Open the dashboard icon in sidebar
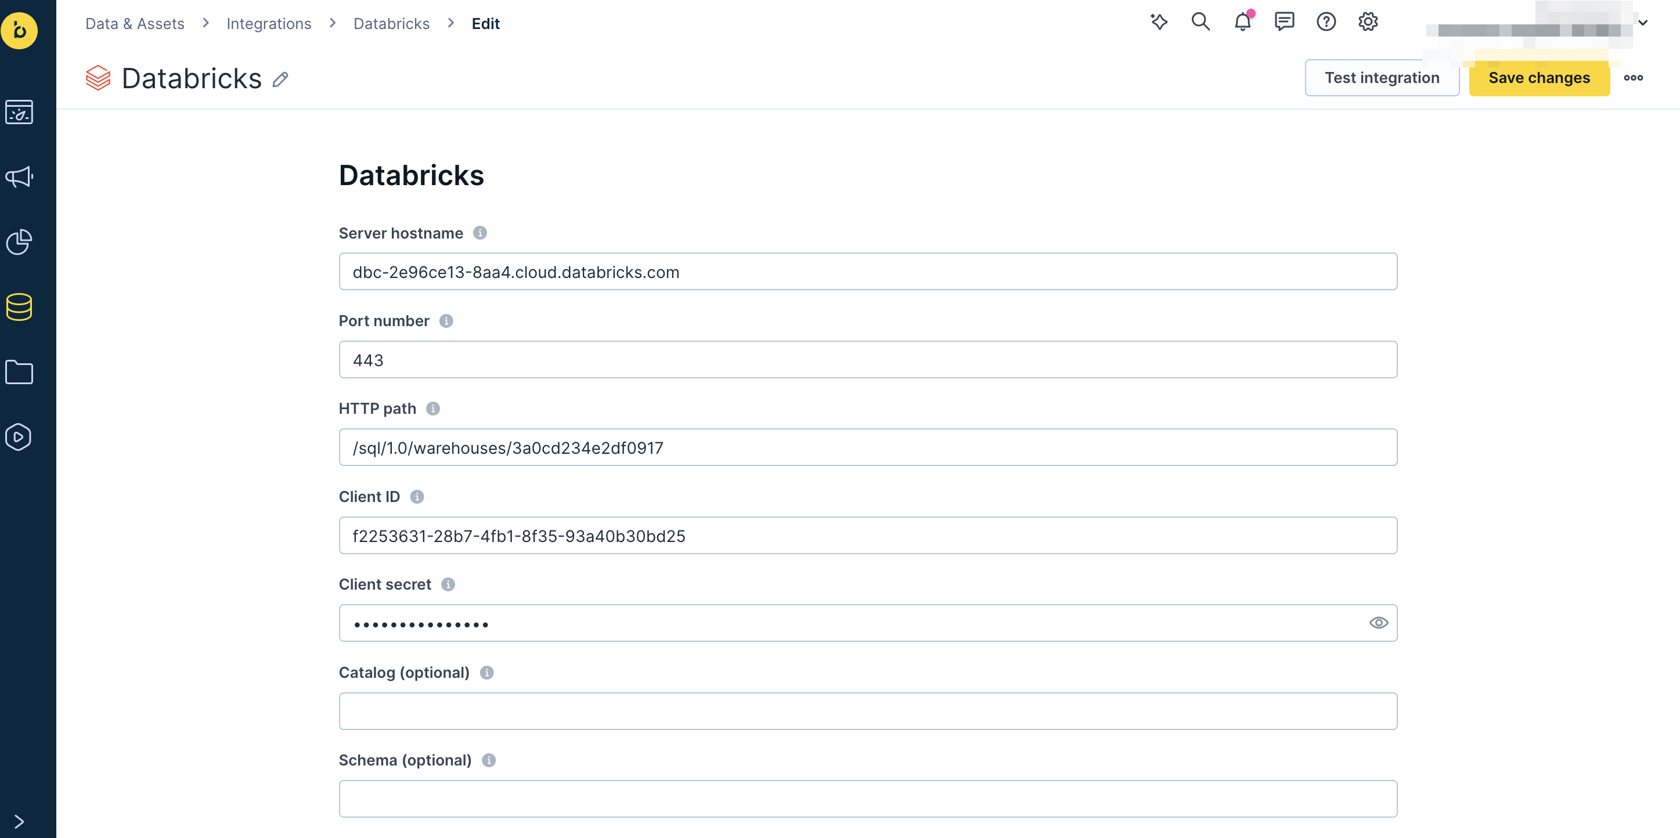 [x=20, y=112]
